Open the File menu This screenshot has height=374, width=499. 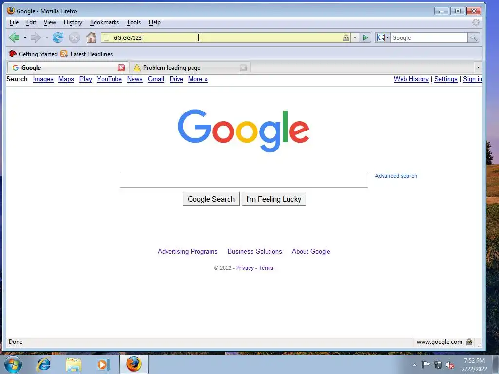tap(14, 22)
